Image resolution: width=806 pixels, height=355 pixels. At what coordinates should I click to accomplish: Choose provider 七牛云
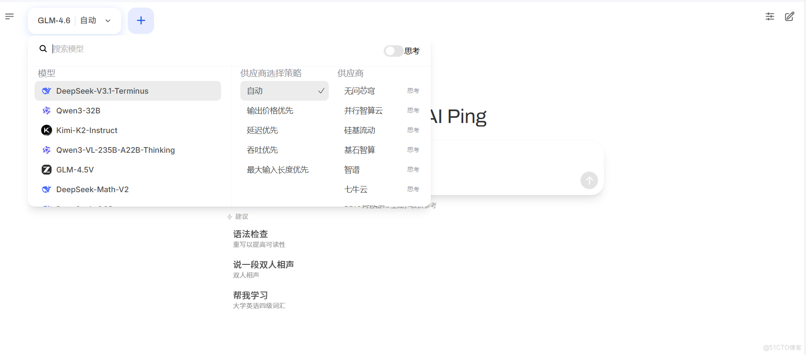coord(356,190)
